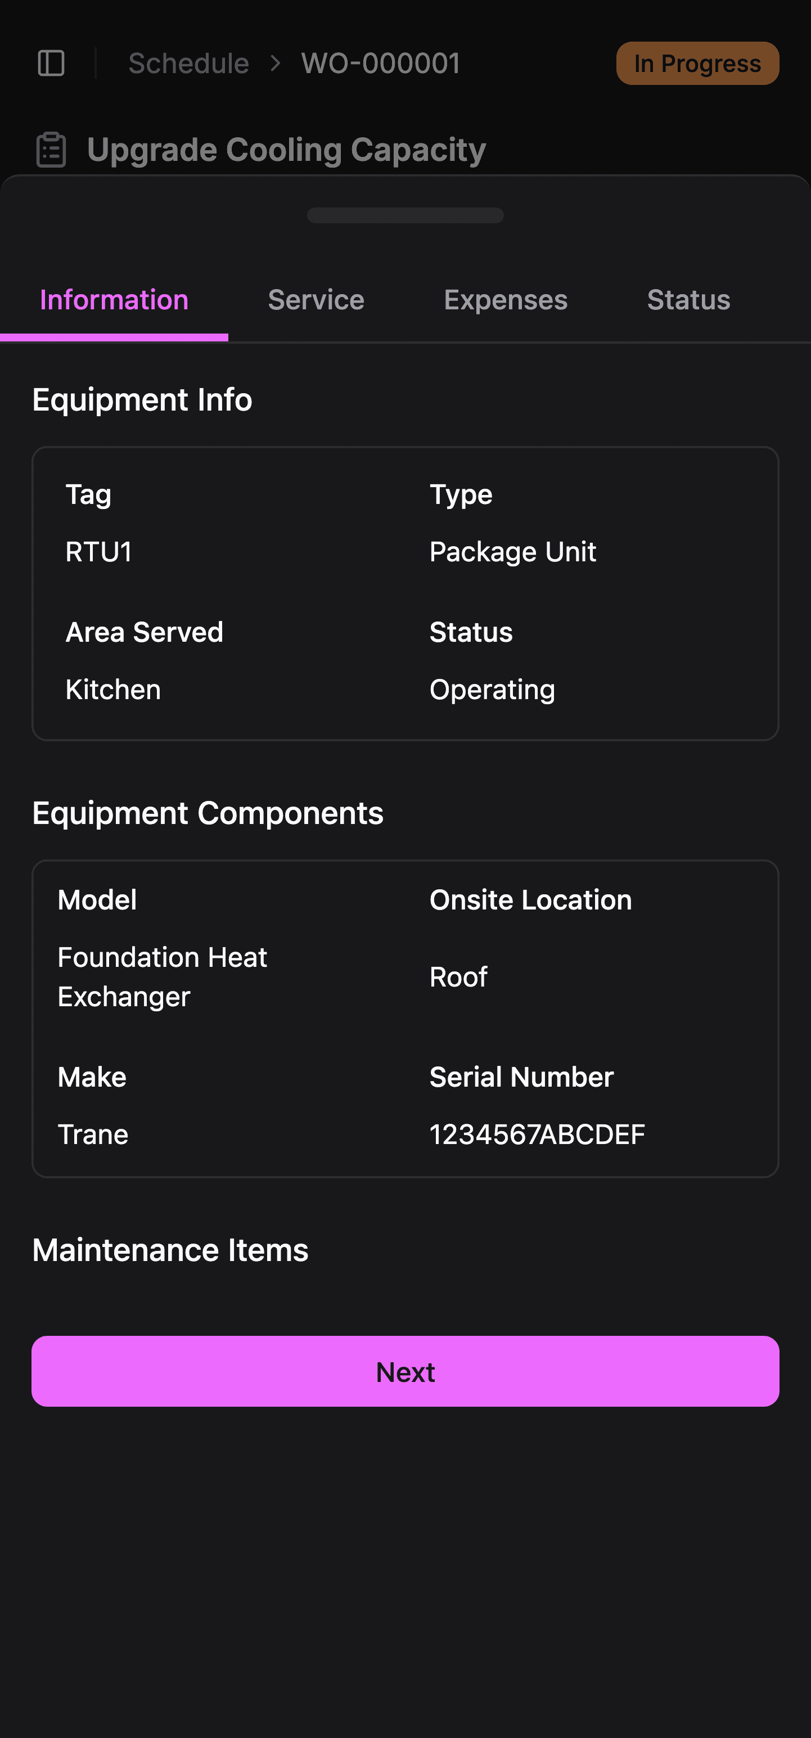Open the Service tab
The width and height of the screenshot is (811, 1738).
[x=316, y=300]
